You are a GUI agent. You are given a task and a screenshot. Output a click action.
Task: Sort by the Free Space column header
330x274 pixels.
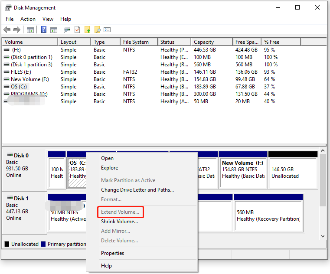(247, 42)
